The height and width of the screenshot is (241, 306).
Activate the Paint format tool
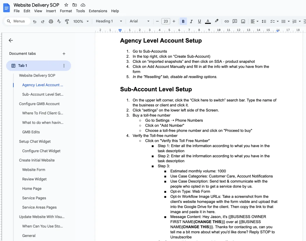(x=67, y=21)
